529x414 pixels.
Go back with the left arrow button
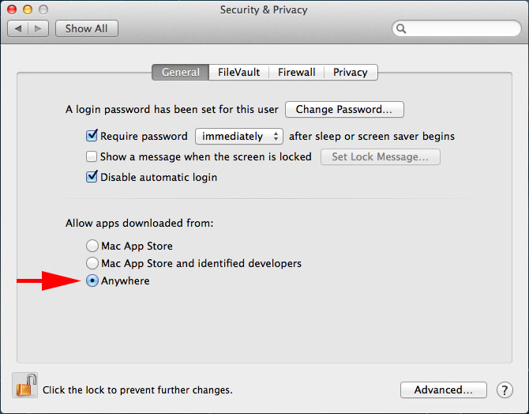click(x=17, y=28)
